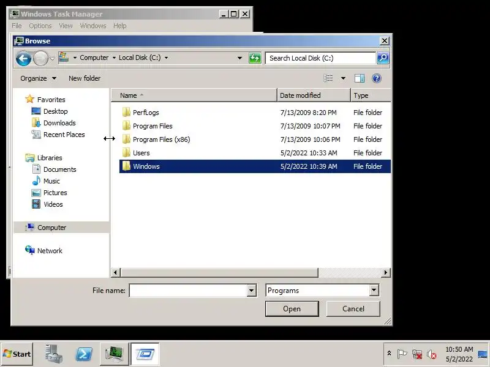
Task: Select Libraries in the navigation pane
Action: (50, 158)
